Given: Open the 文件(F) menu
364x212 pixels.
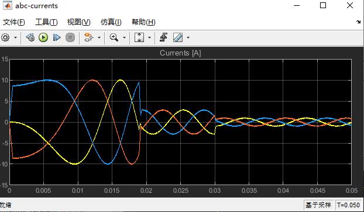Looking at the screenshot, I should (13, 22).
